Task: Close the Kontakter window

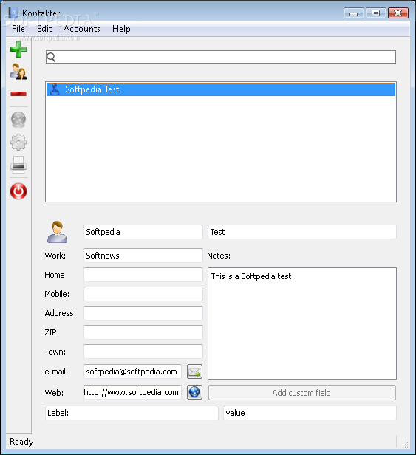Action: coord(398,13)
